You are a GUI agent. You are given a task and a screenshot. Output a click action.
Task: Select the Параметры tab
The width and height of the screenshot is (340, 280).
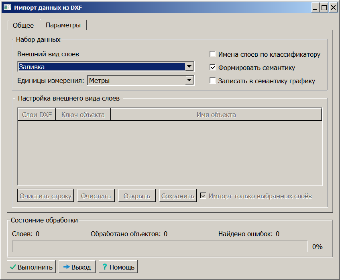(63, 25)
